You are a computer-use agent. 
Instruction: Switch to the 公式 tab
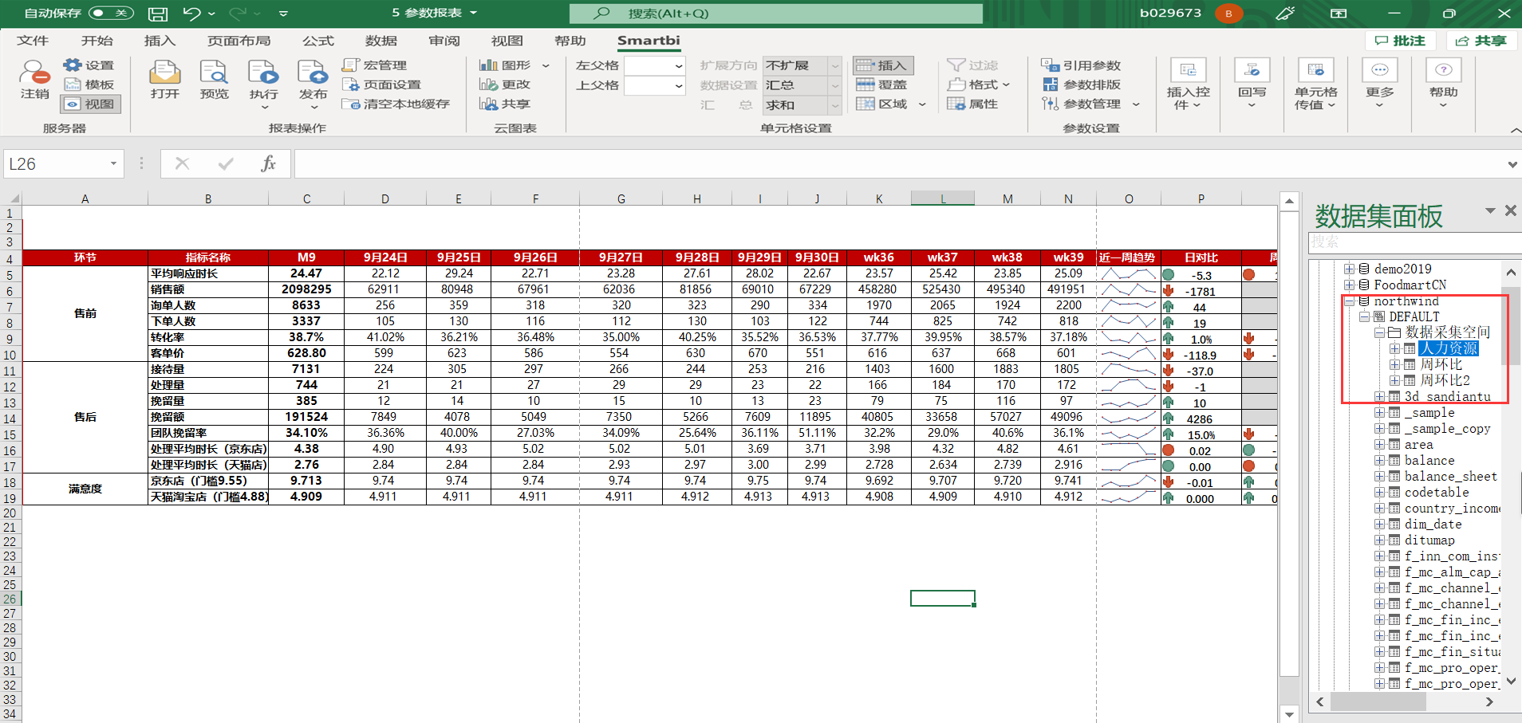(x=317, y=41)
